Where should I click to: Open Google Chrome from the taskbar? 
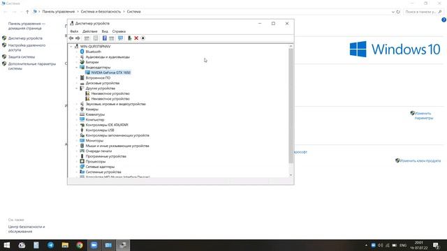(80, 245)
